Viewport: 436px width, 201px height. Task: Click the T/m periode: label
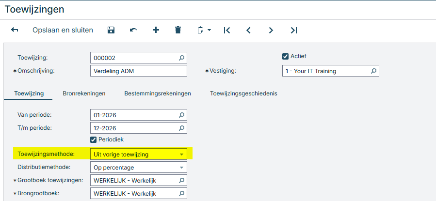[x=35, y=128]
